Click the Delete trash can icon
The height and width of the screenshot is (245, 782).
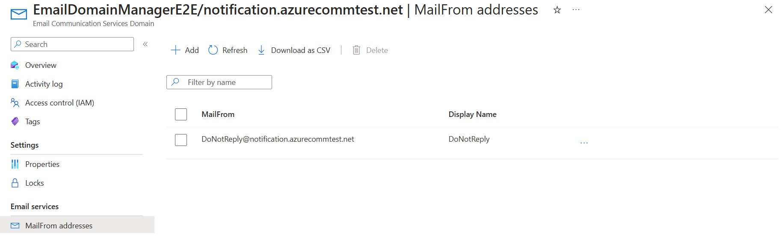pos(356,50)
